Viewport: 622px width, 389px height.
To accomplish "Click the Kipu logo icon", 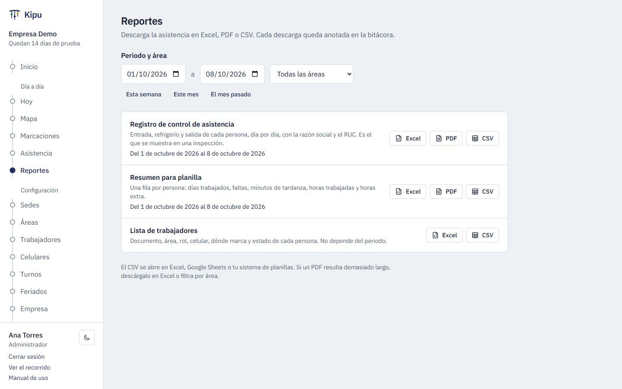I will click(x=14, y=15).
